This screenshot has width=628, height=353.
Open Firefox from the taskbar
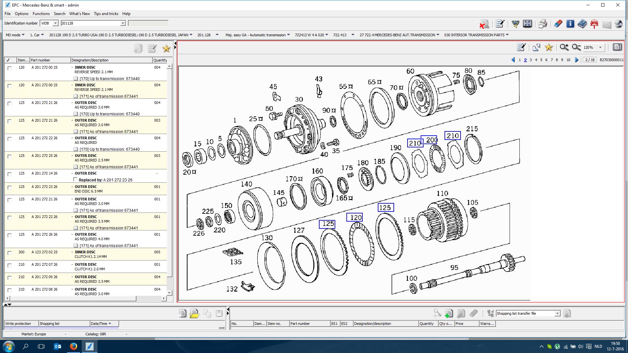point(73,346)
